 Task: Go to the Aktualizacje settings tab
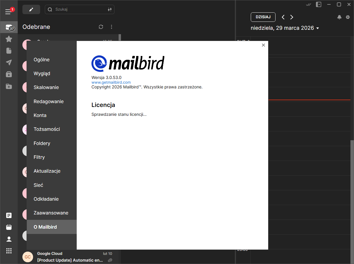pos(52,171)
